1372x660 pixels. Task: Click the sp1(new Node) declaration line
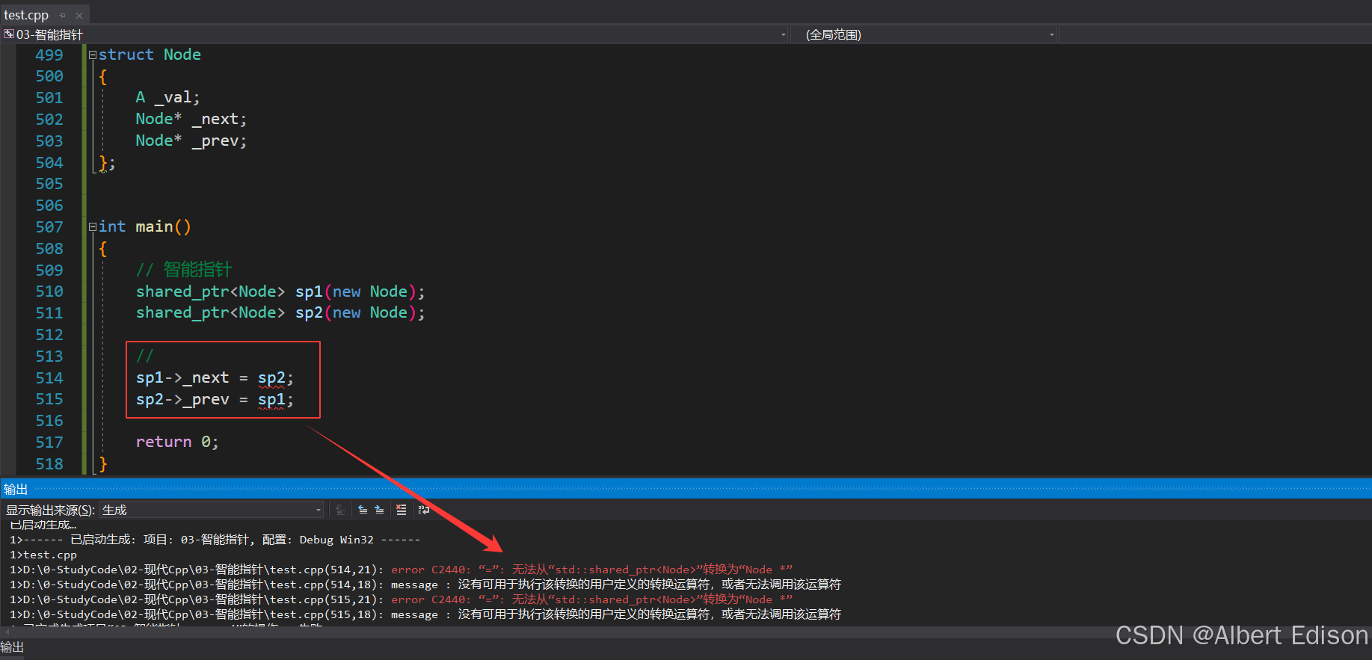coord(280,292)
